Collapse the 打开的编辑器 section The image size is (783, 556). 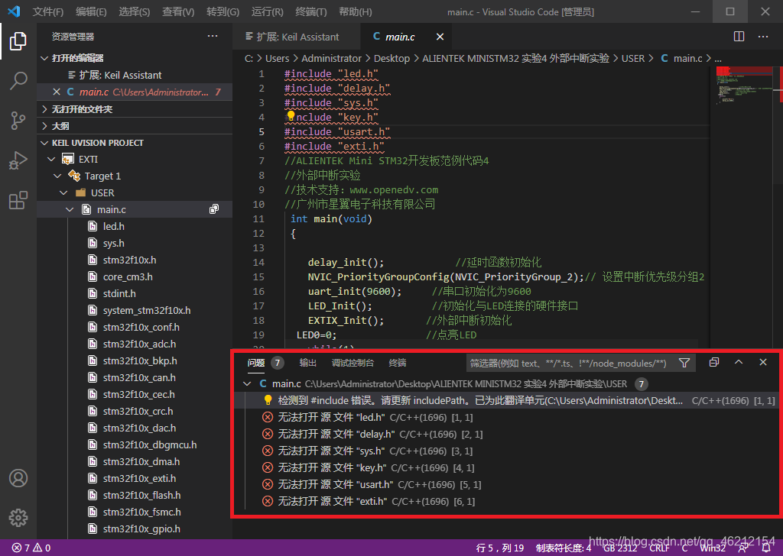point(44,58)
